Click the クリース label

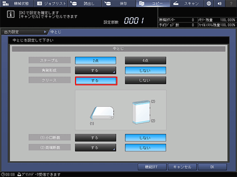tap(50, 80)
